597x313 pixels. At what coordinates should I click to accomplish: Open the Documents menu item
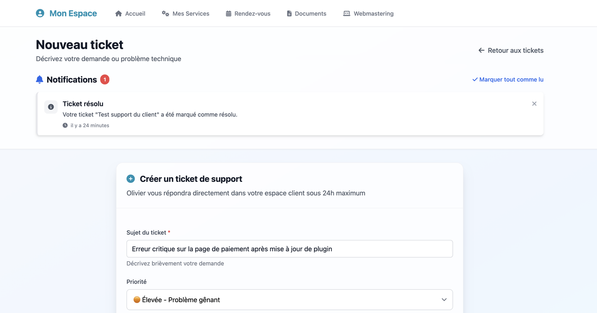[x=306, y=13]
